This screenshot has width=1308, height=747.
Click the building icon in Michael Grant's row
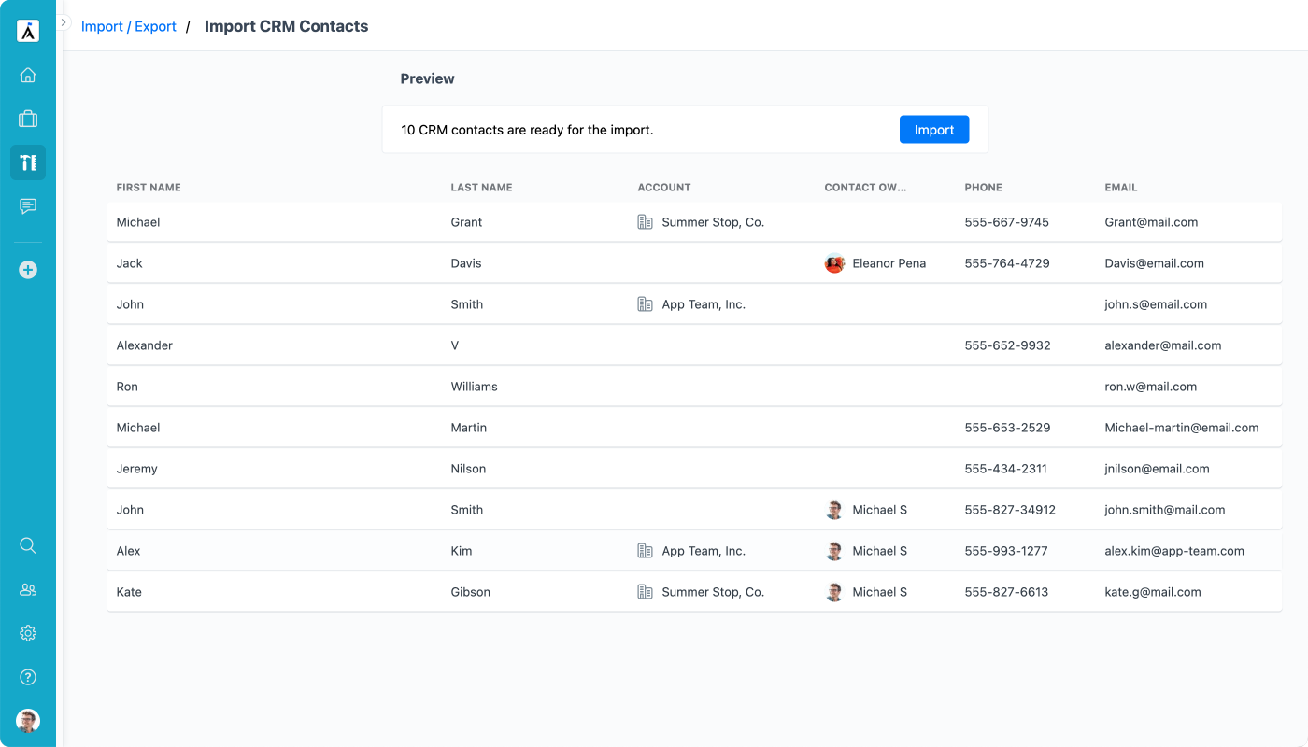click(x=645, y=222)
